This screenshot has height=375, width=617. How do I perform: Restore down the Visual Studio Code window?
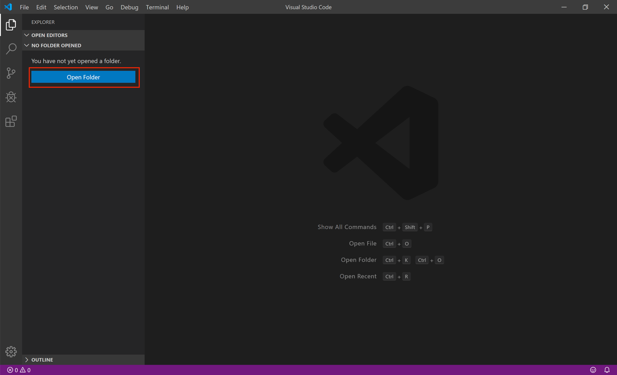pyautogui.click(x=585, y=7)
